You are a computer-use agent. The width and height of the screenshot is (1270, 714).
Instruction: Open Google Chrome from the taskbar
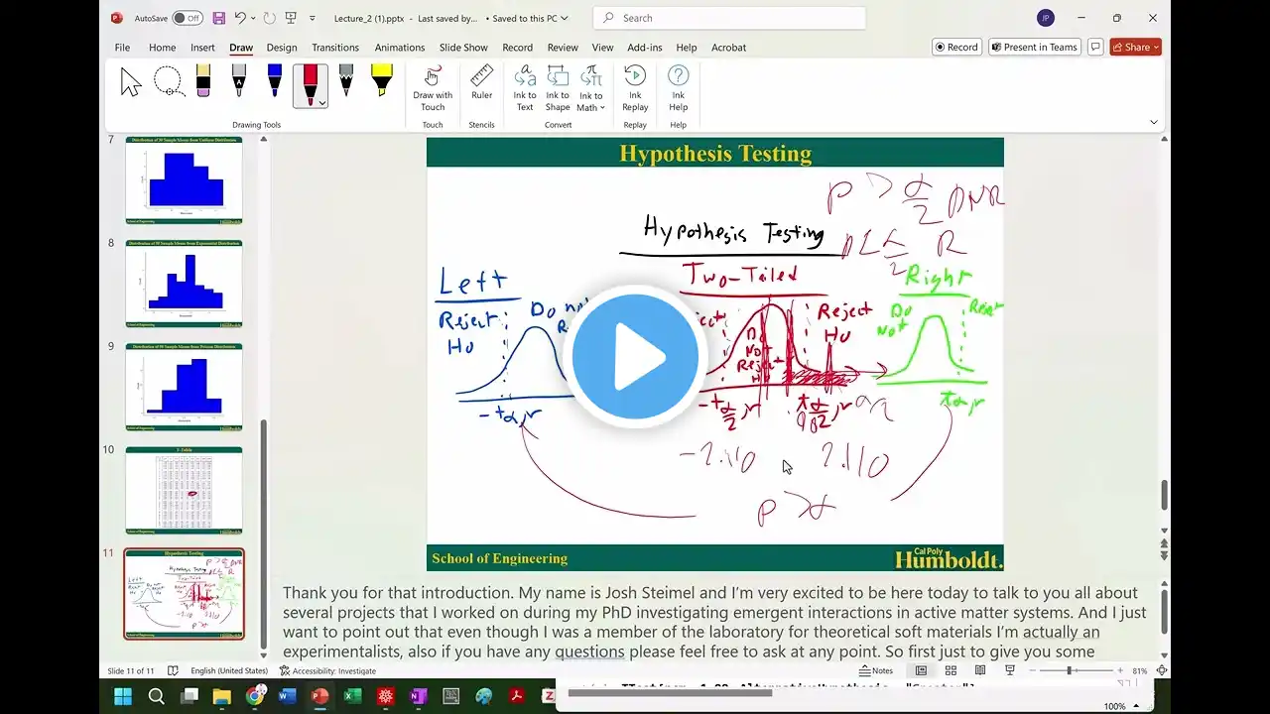coord(255,696)
